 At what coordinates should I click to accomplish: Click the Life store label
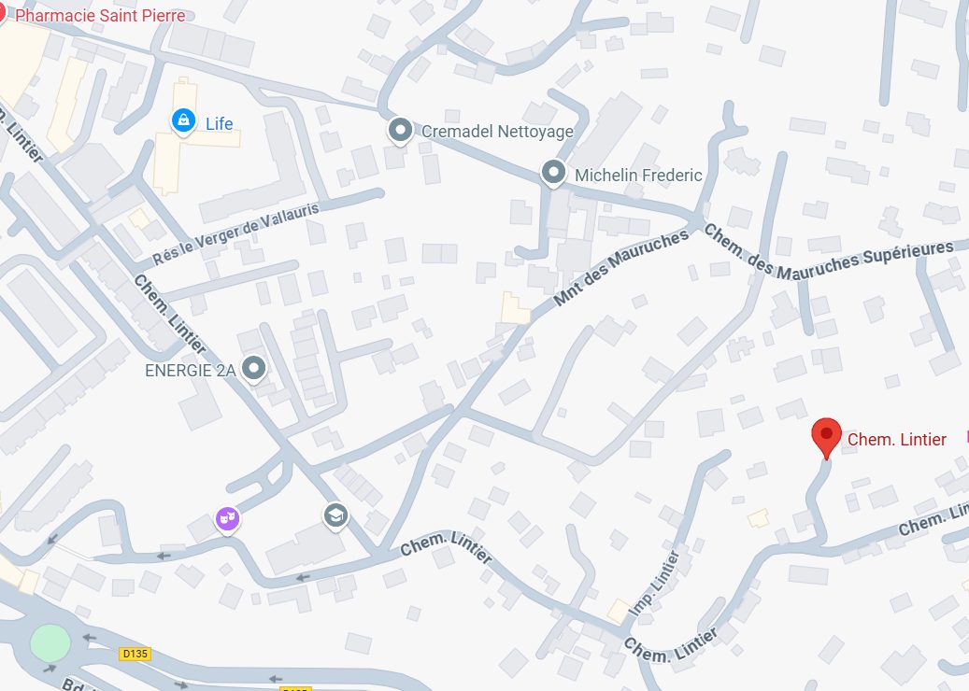tap(220, 123)
